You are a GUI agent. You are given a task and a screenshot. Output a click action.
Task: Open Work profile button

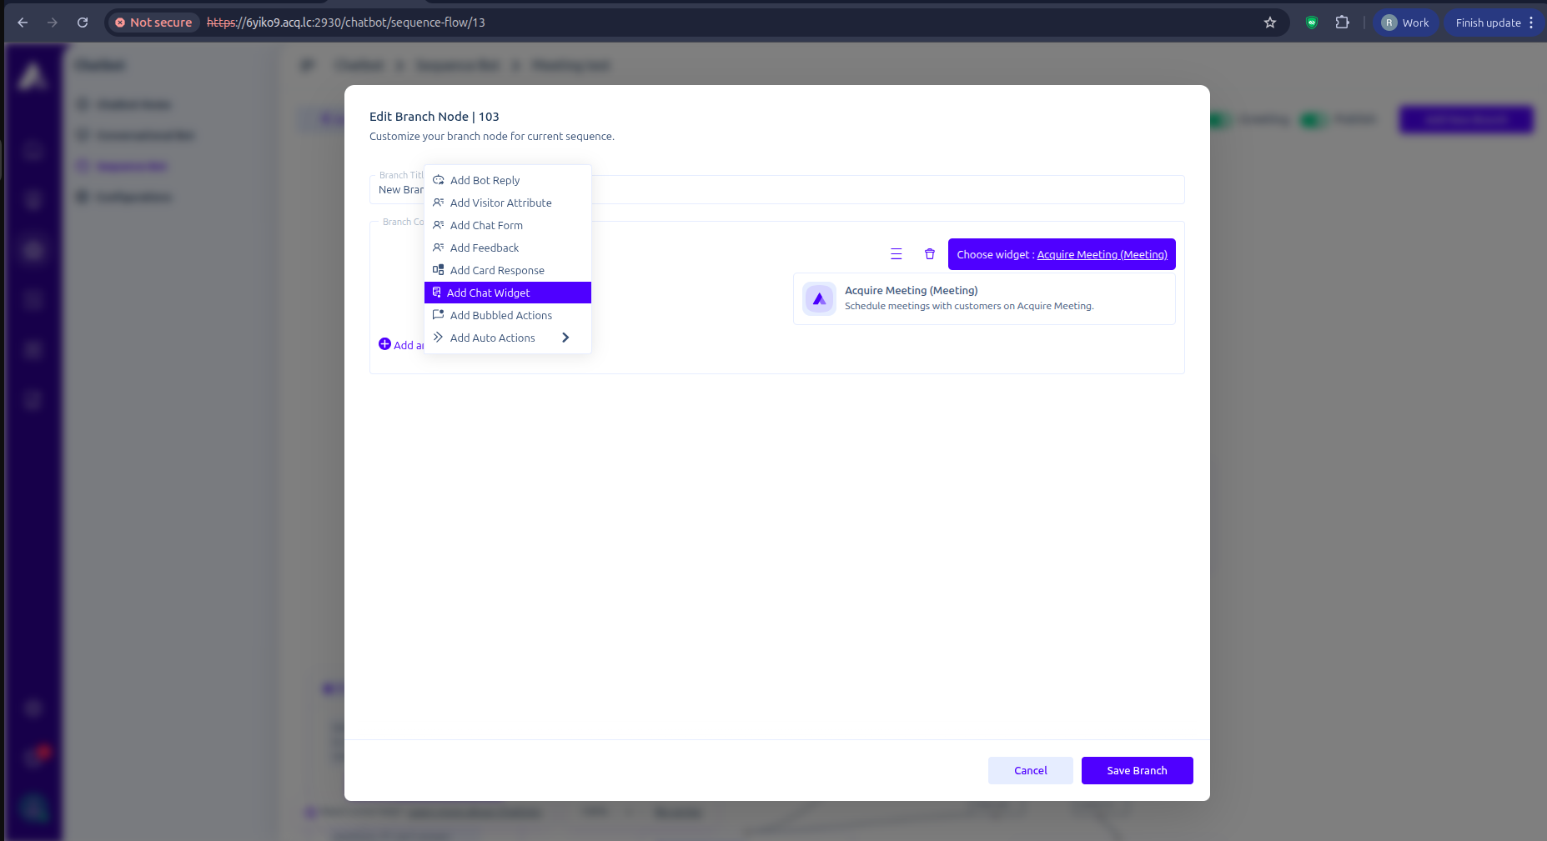click(1405, 23)
